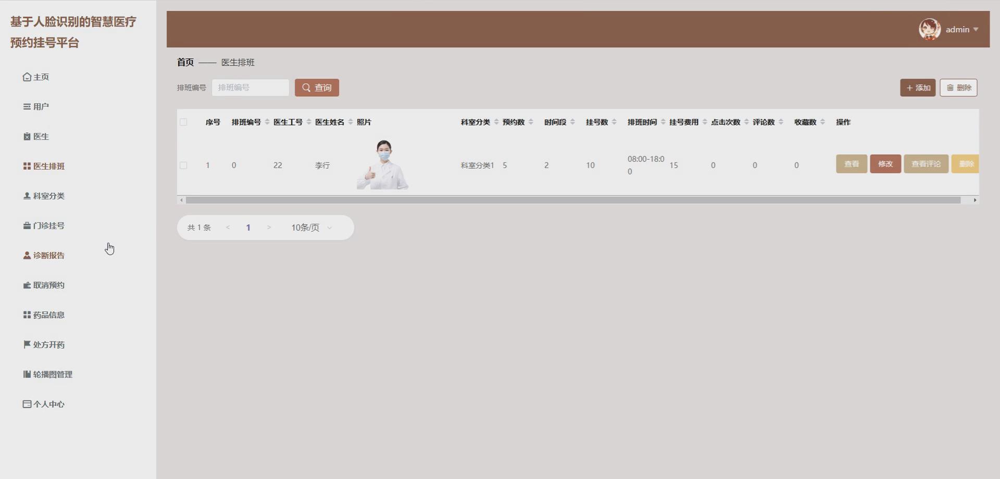Open the 药品信息 drug information icon
The width and height of the screenshot is (1000, 479).
pyautogui.click(x=27, y=314)
